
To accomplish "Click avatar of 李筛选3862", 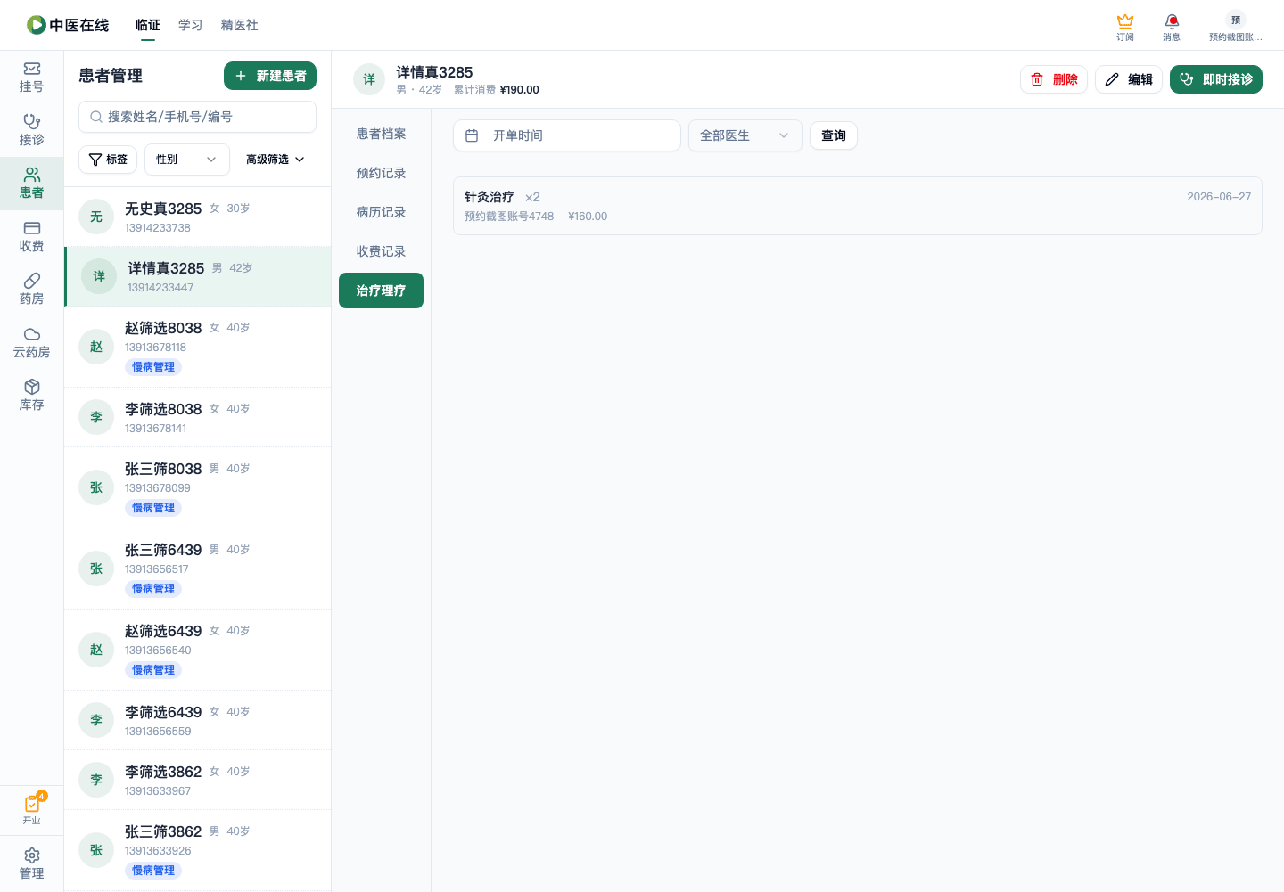I will point(96,780).
